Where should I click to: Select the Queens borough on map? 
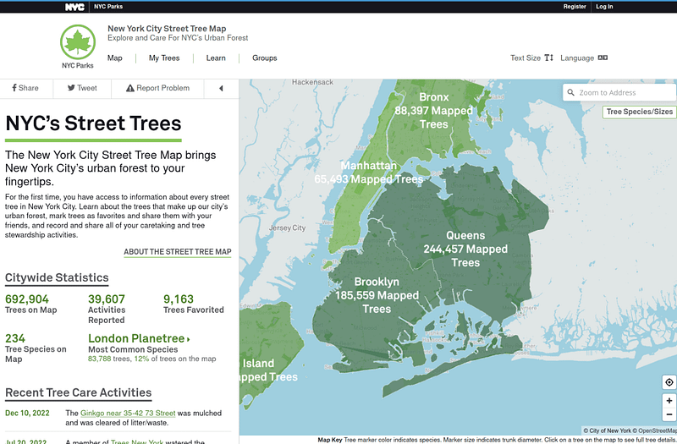click(465, 249)
